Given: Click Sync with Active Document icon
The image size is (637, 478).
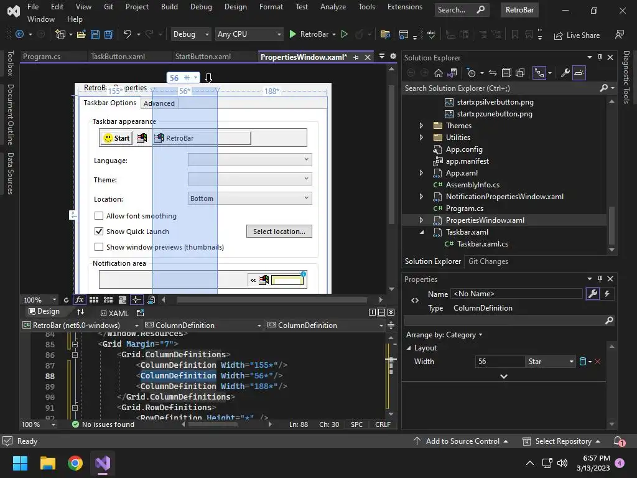Looking at the screenshot, I should [x=493, y=73].
